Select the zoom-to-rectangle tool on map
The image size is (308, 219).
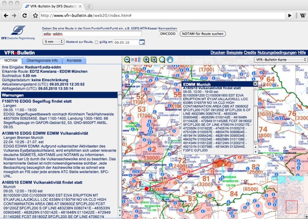pos(154,59)
